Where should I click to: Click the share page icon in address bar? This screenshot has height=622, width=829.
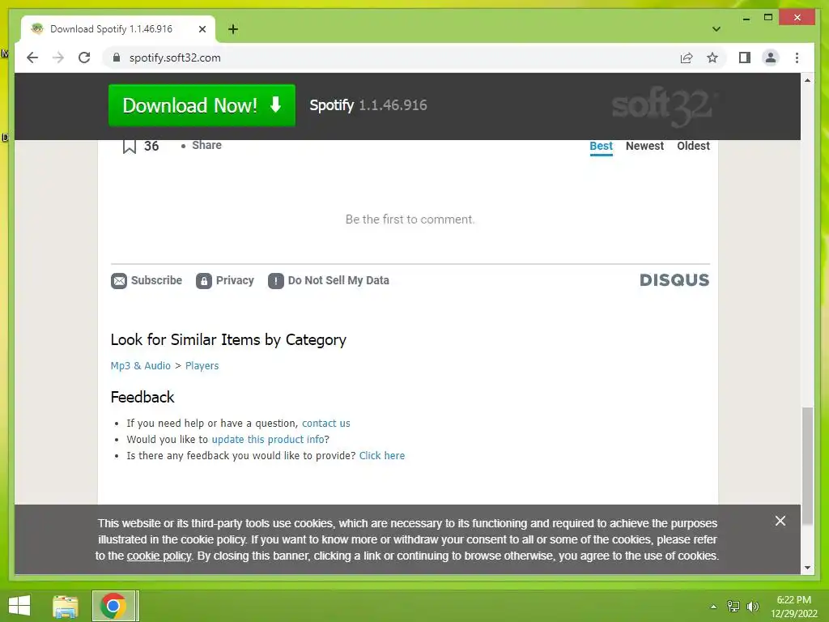pyautogui.click(x=687, y=58)
